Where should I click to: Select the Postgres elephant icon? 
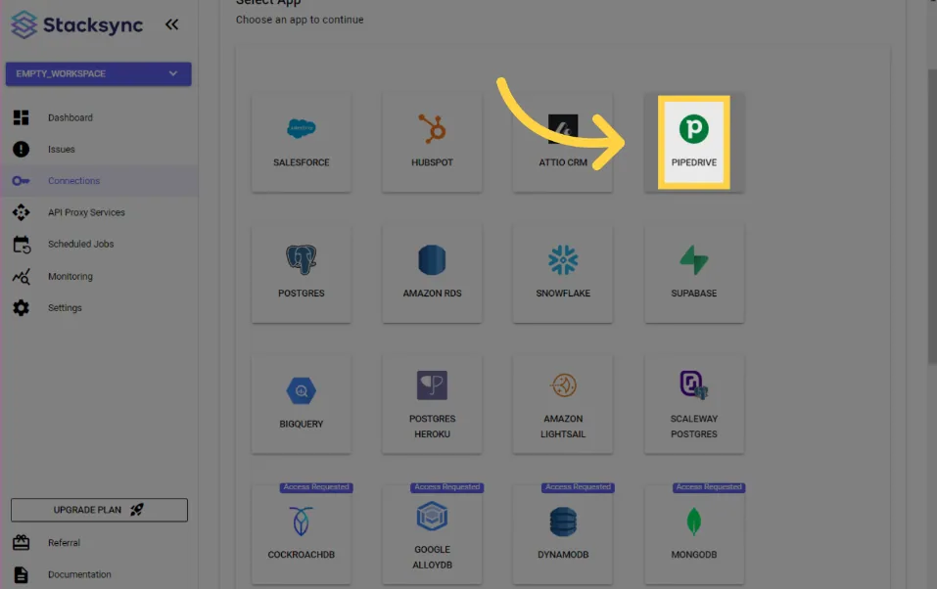tap(302, 260)
